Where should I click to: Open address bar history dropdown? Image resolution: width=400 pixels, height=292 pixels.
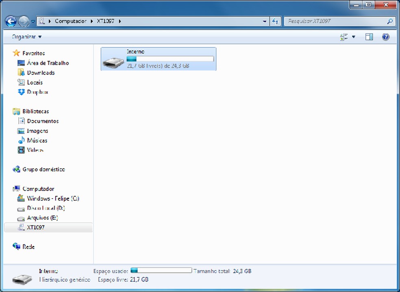click(265, 22)
